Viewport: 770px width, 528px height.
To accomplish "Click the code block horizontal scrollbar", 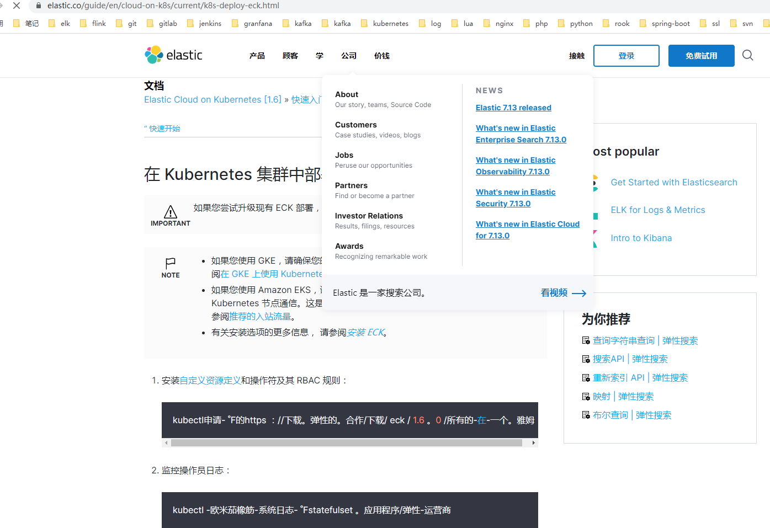I will pos(347,442).
